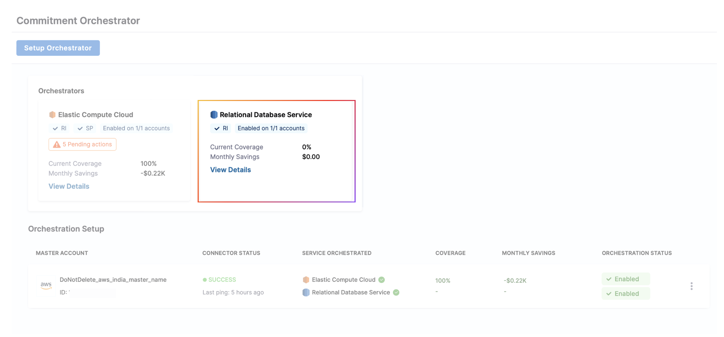Click green checkmark next to Relational Database Service
724x337 pixels.
click(x=396, y=292)
